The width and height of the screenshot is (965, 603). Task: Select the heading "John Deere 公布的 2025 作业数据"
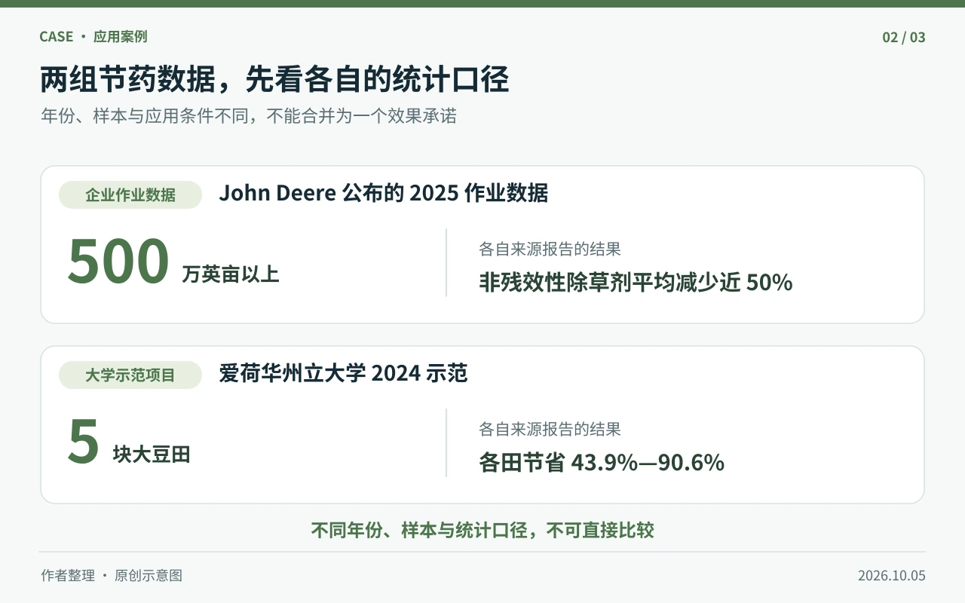384,194
